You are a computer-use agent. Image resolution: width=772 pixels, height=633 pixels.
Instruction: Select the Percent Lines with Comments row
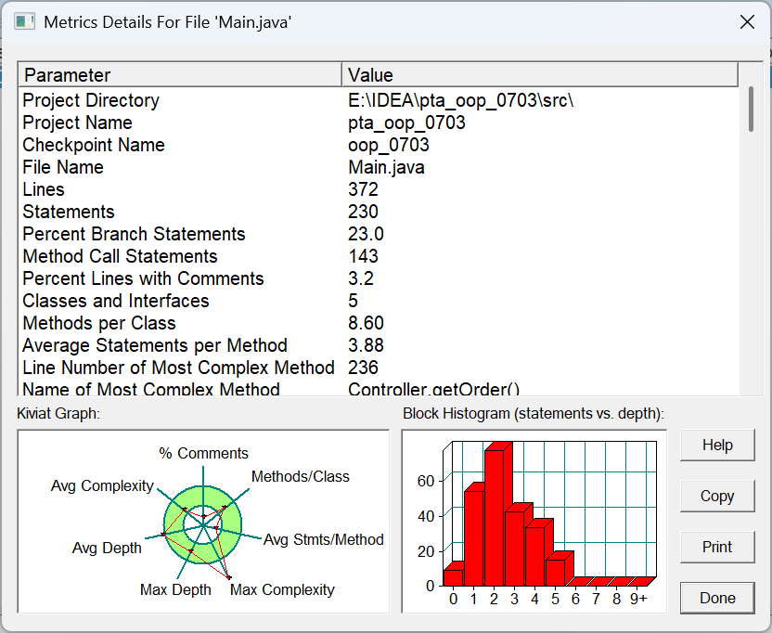143,278
